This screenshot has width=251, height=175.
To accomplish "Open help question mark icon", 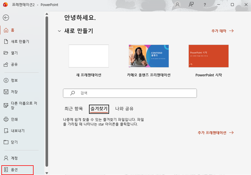I will pyautogui.click(x=205, y=5).
